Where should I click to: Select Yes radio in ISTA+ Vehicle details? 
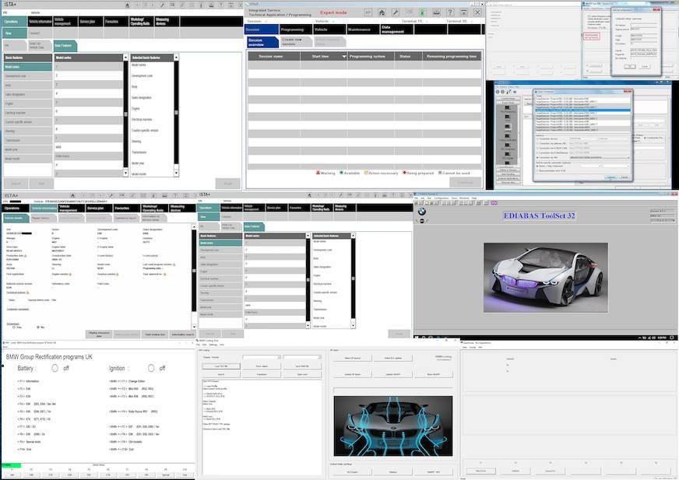click(14, 328)
